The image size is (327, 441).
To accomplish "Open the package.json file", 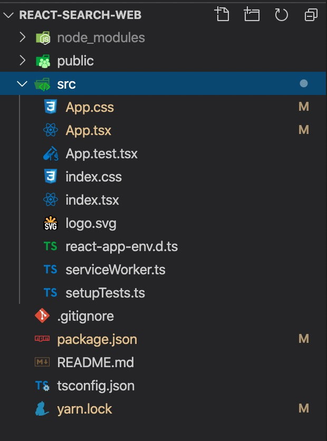I will pos(97,340).
